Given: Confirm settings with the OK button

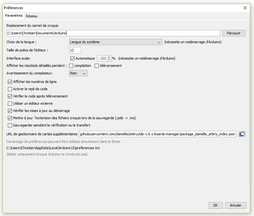Looking at the screenshot, I should pos(216,205).
